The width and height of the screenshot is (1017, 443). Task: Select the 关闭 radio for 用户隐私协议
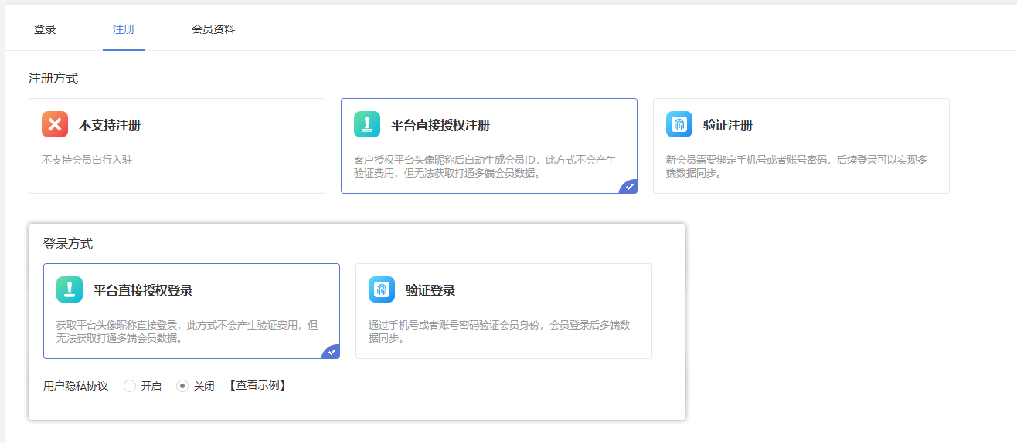(182, 386)
